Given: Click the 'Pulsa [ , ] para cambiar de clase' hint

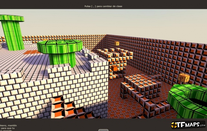Looking at the screenshot, I should (x=103, y=6).
